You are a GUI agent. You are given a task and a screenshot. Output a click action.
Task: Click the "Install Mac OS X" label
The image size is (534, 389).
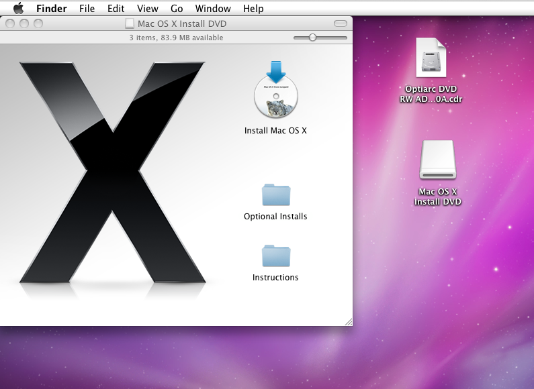click(275, 131)
